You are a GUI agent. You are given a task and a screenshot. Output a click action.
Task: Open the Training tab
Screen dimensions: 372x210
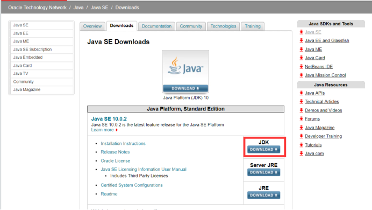pos(253,26)
